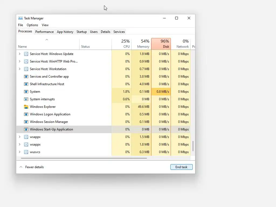Click the System process icon
Viewport: 276px width, 207px height.
[26, 92]
